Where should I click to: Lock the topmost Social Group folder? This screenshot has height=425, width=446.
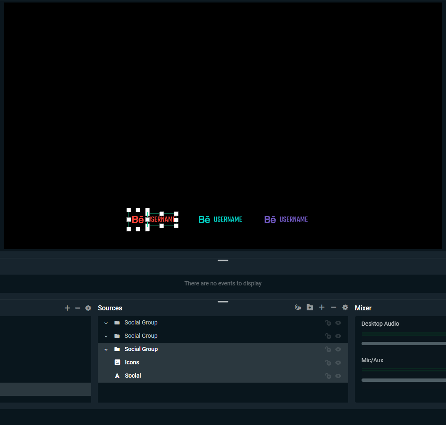pyautogui.click(x=328, y=323)
